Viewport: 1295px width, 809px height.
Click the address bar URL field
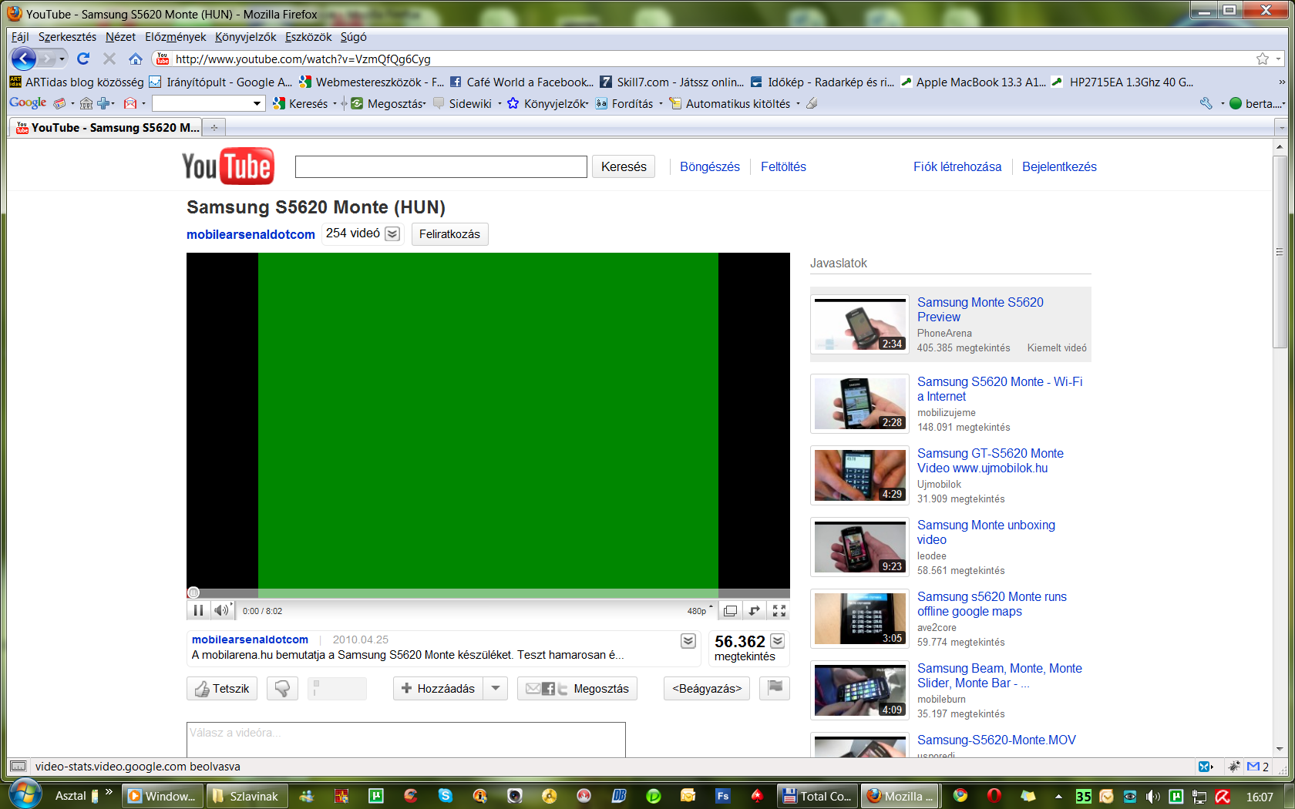(709, 59)
